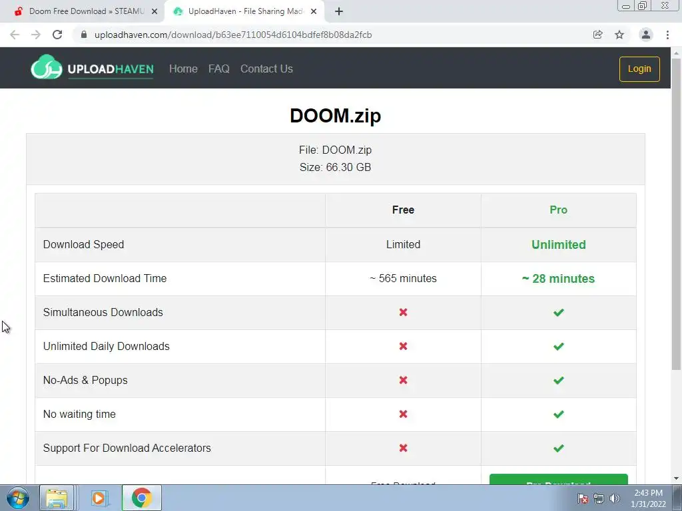The height and width of the screenshot is (511, 682).
Task: Click the green check for Unlimited Daily Downloads
Action: coord(559,346)
